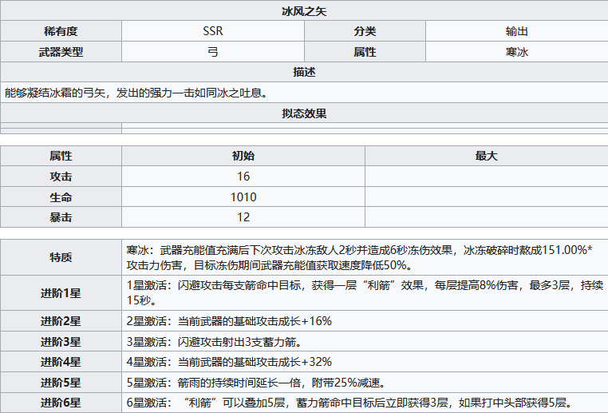Click the 最大 column header
Screen dimensions: 608x413
(486, 157)
